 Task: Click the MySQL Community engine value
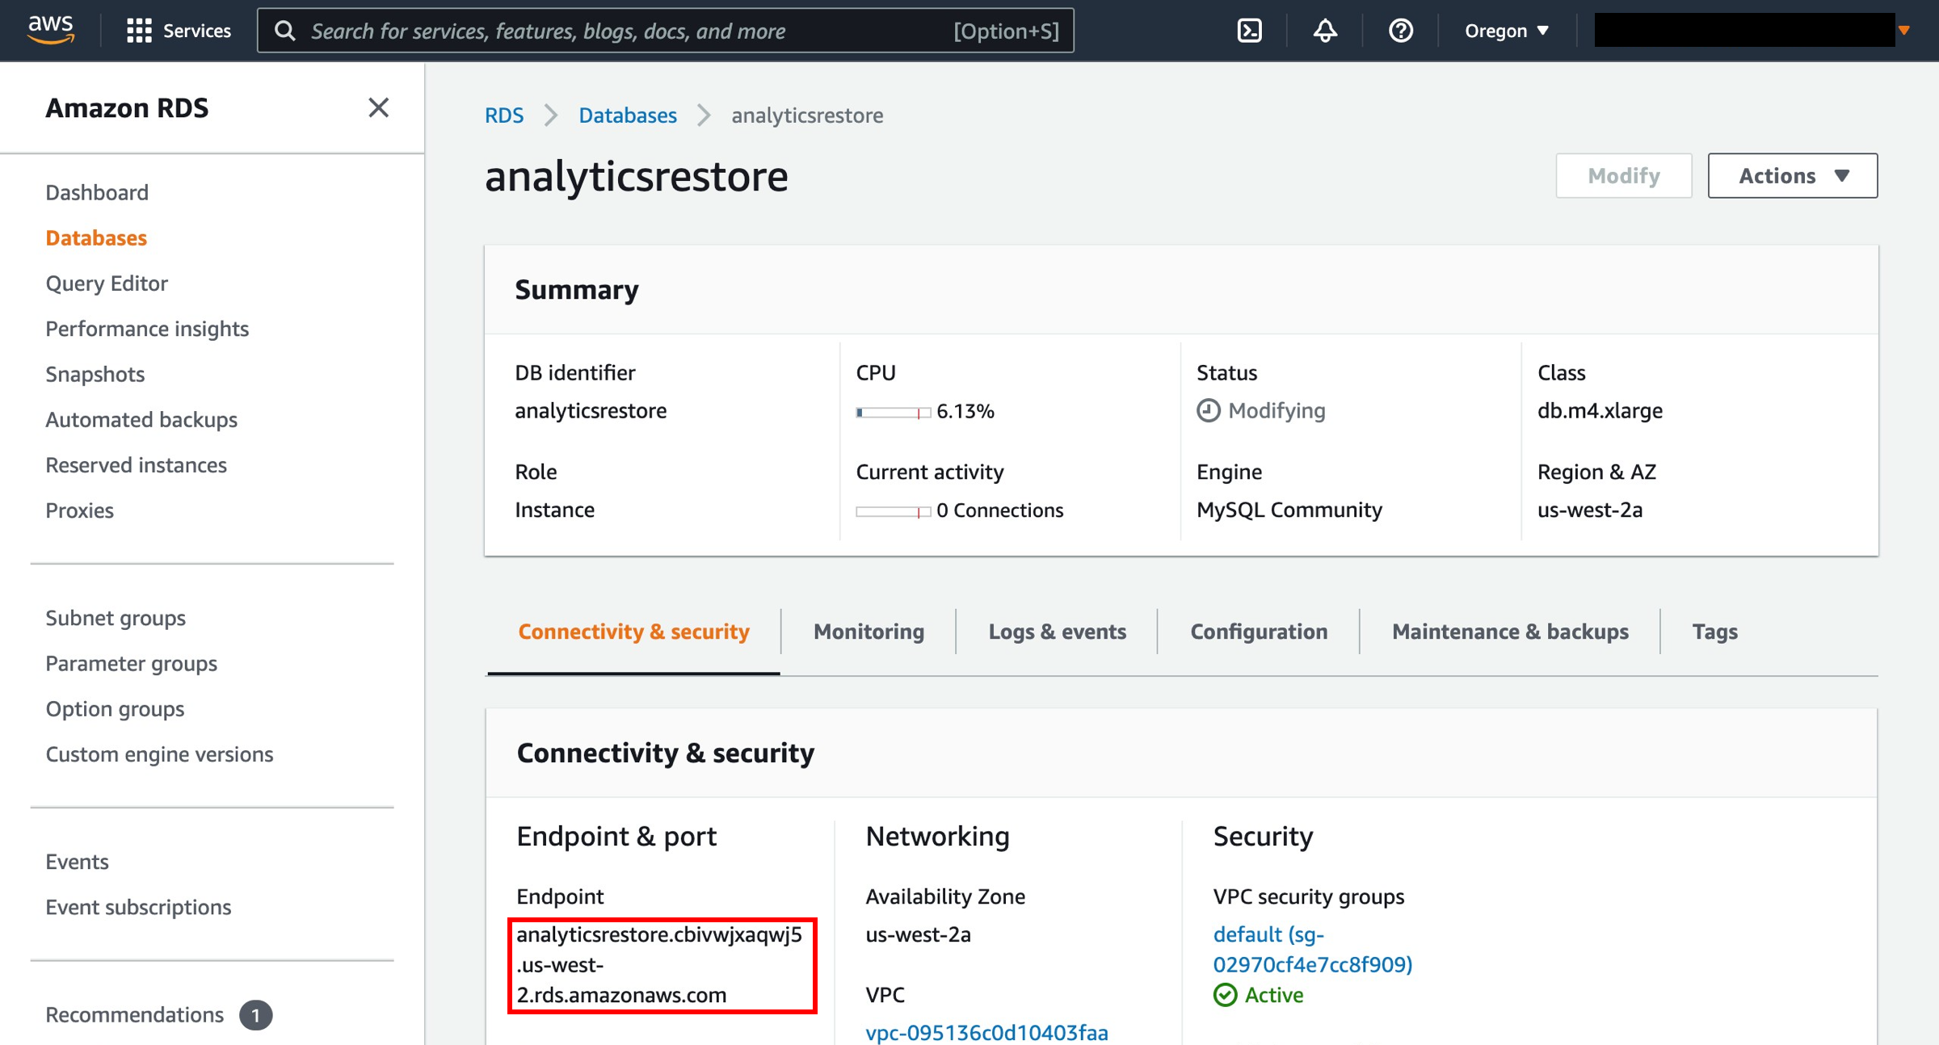1289,510
